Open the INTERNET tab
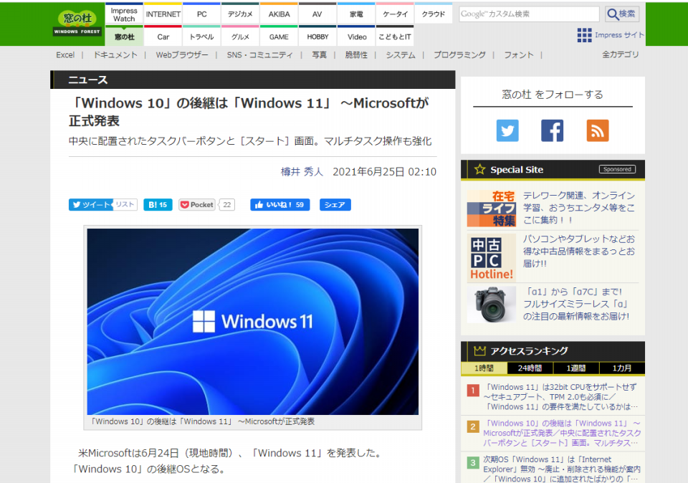Image resolution: width=688 pixels, height=483 pixels. 163,14
